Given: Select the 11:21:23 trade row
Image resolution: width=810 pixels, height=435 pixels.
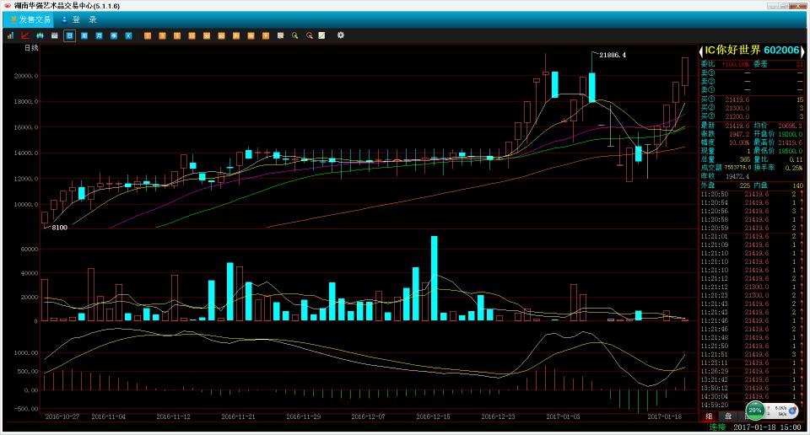Looking at the screenshot, I should (752, 295).
